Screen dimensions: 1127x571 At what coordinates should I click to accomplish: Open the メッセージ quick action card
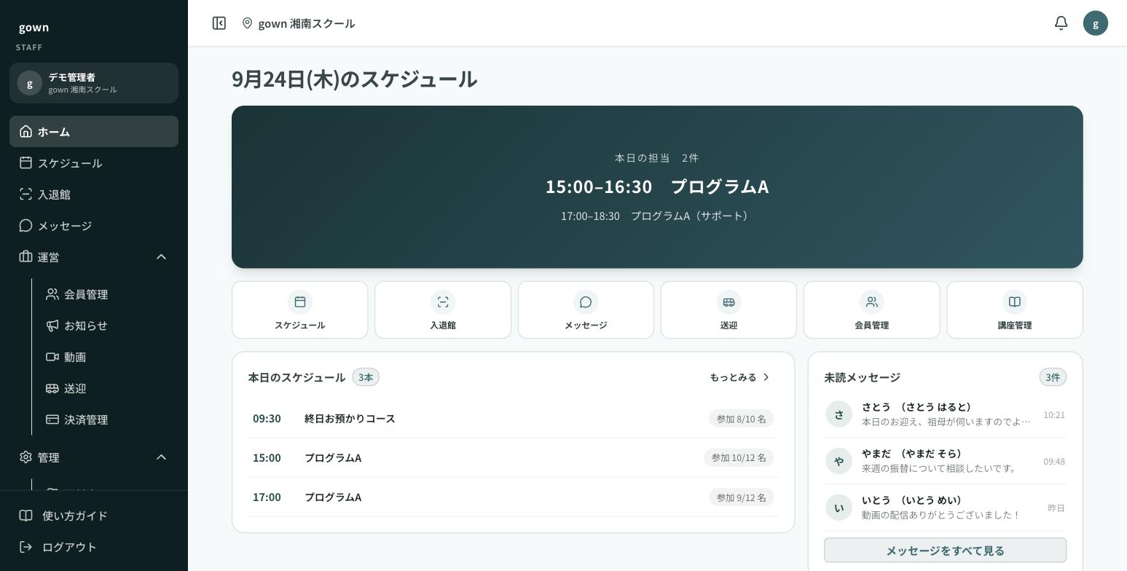coord(586,310)
